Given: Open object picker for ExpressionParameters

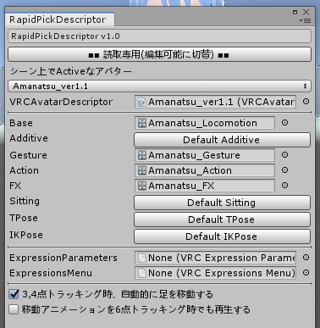Looking at the screenshot, I should pyautogui.click(x=306, y=258).
